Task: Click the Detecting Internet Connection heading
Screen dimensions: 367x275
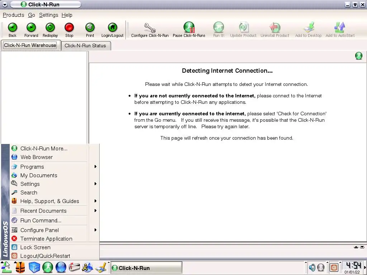Action: (227, 71)
